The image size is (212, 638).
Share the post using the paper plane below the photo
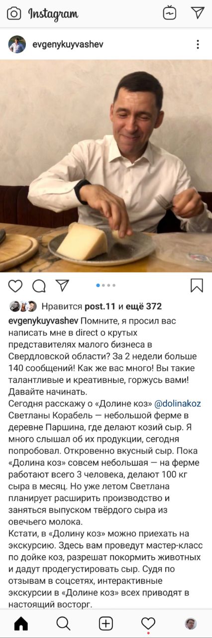click(62, 285)
